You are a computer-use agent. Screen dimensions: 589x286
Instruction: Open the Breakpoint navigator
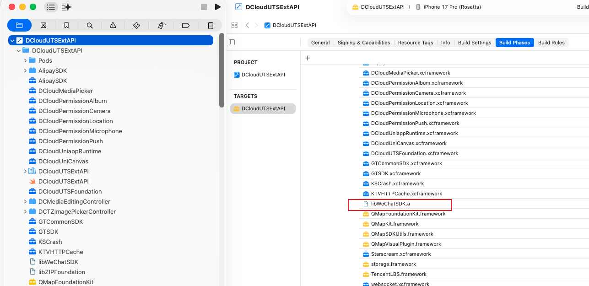(186, 25)
